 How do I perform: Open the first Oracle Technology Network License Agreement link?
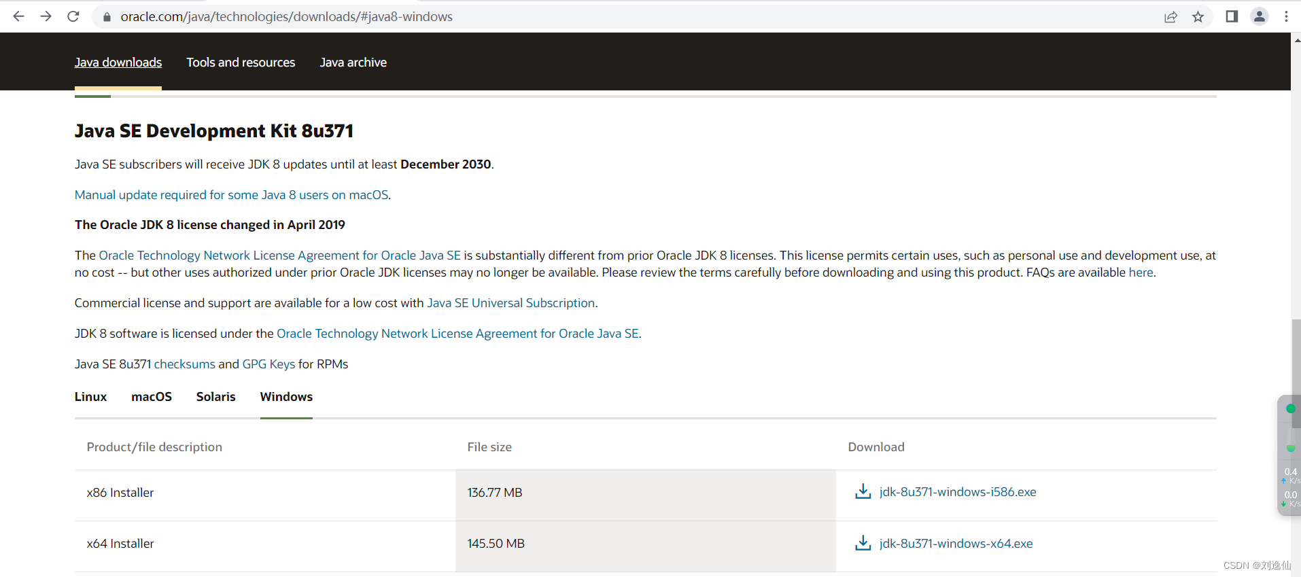280,256
